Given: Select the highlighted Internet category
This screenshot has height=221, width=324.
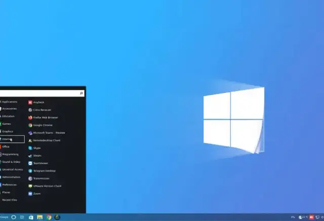Looking at the screenshot, I should [12, 139].
